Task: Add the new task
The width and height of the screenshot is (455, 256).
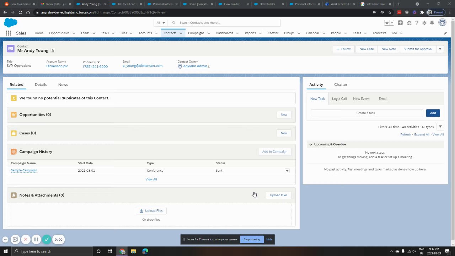Action: tap(433, 113)
